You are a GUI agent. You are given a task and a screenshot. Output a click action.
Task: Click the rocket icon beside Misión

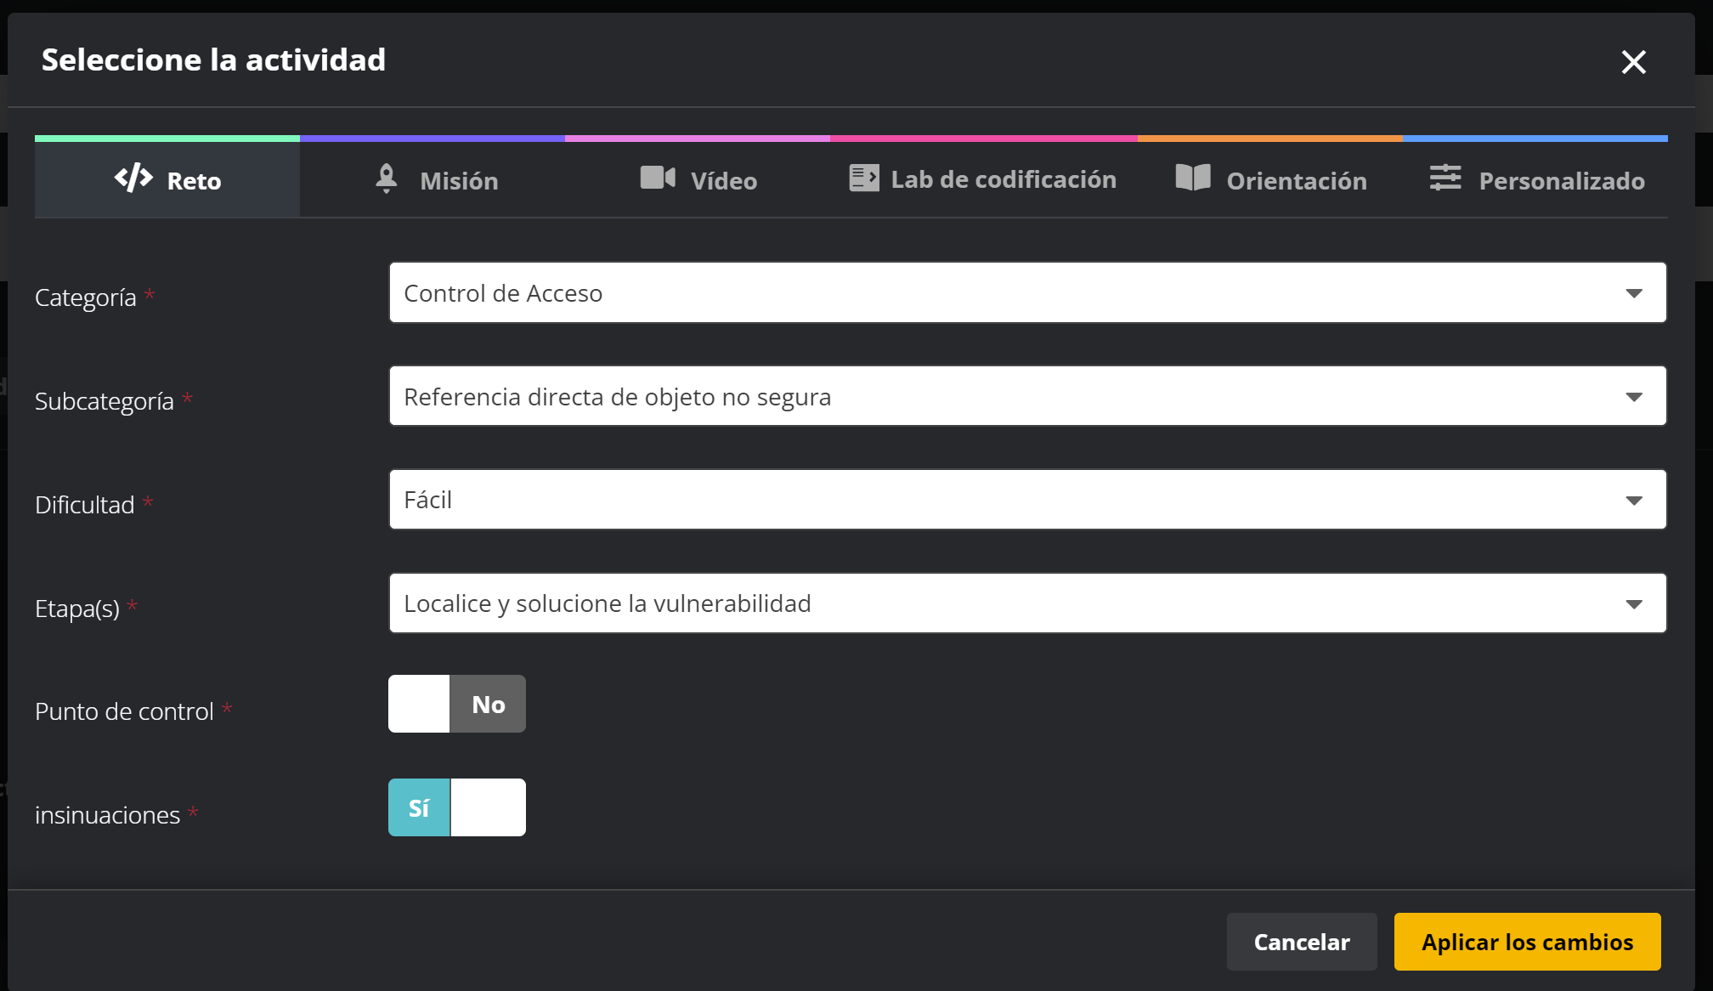(387, 179)
